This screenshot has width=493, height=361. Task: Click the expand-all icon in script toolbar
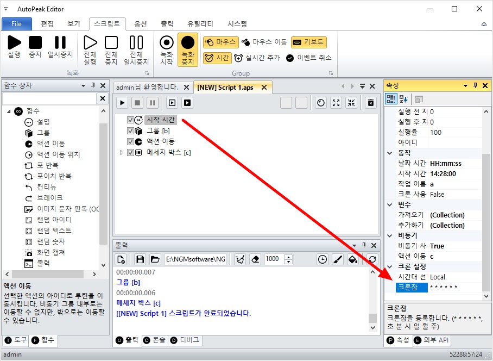click(336, 103)
